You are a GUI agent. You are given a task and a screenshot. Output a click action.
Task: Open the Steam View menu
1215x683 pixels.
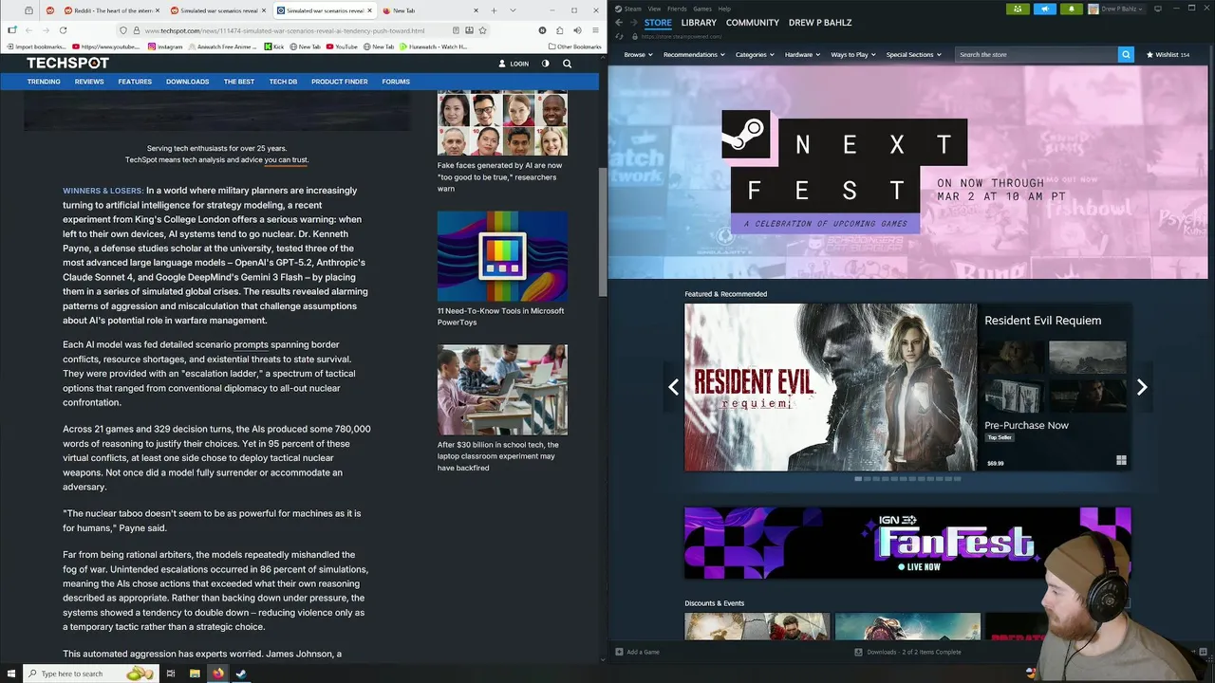(x=654, y=9)
